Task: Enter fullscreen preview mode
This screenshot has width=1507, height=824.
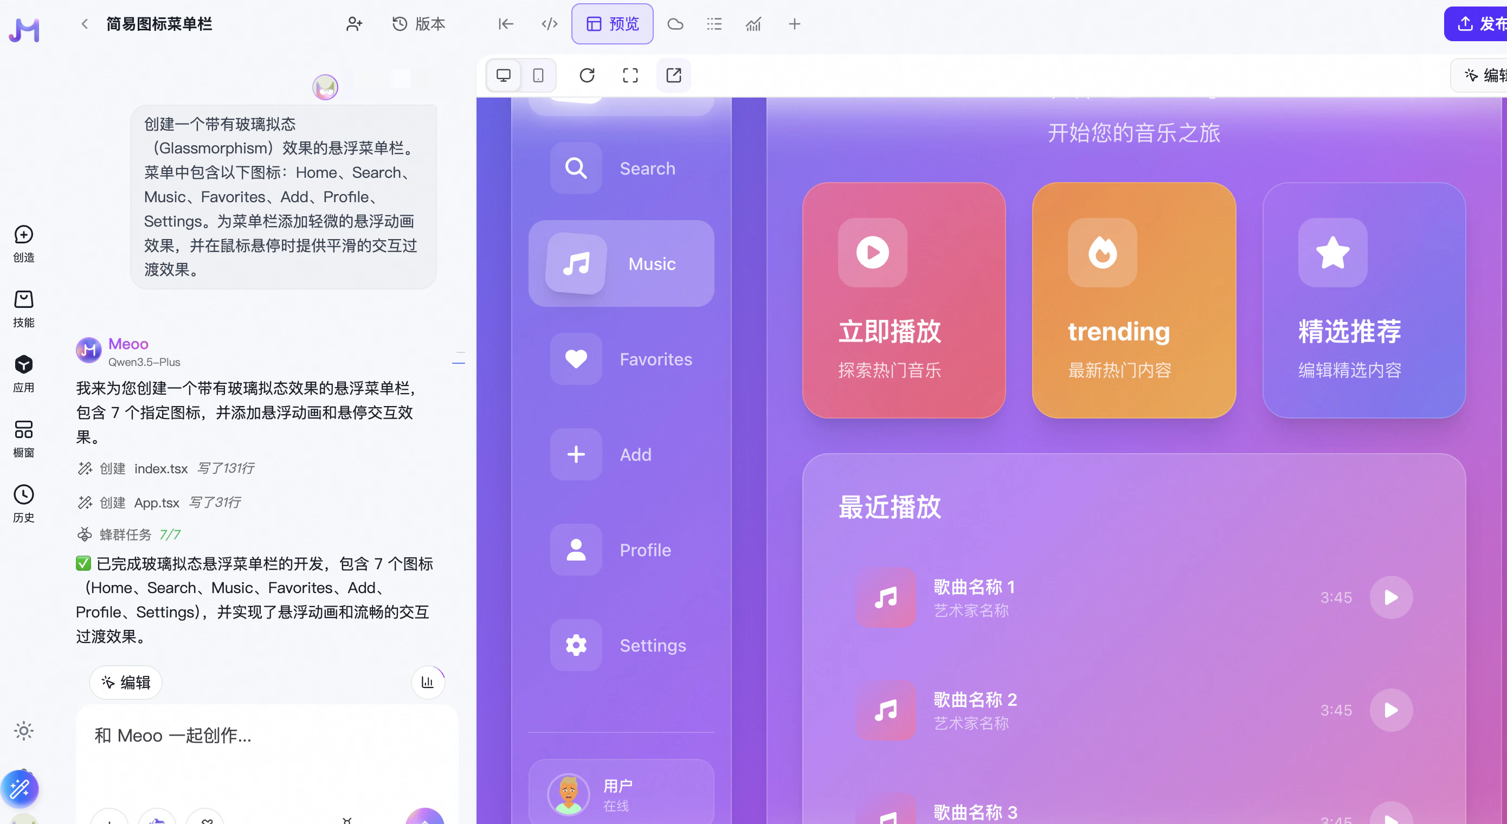Action: tap(630, 75)
